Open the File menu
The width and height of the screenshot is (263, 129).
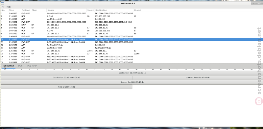click(x=3, y=7)
